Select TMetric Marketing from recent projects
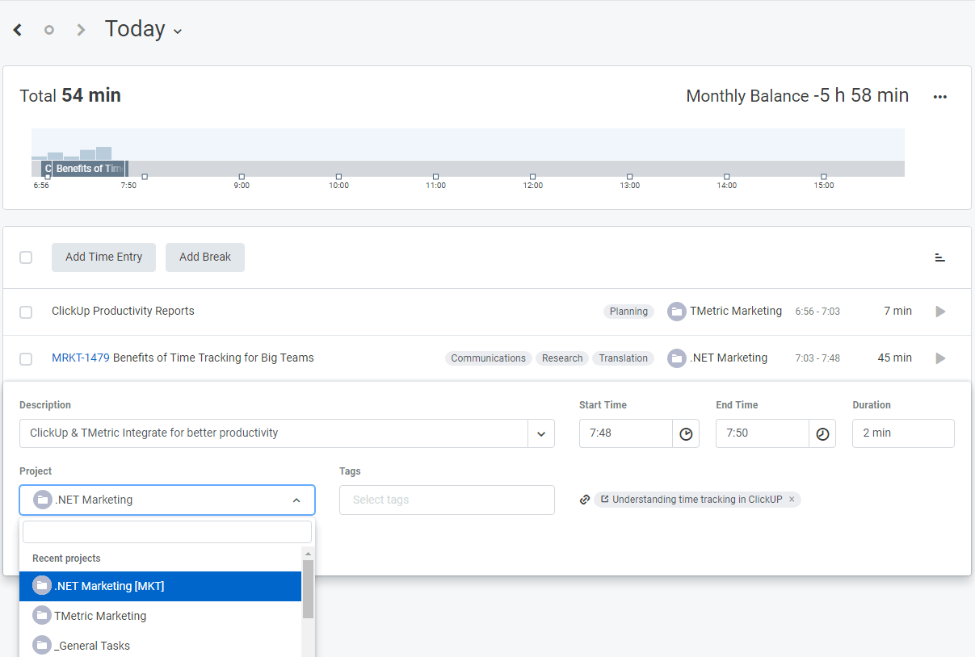 click(100, 616)
